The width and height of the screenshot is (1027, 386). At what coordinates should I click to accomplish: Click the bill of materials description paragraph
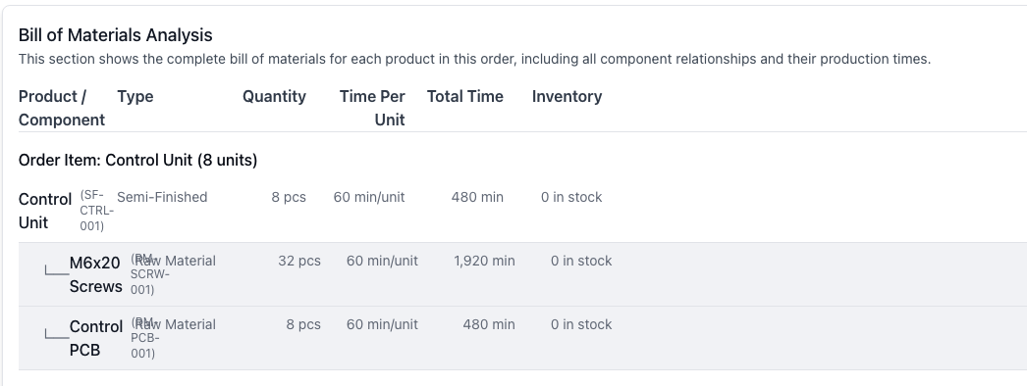474,59
